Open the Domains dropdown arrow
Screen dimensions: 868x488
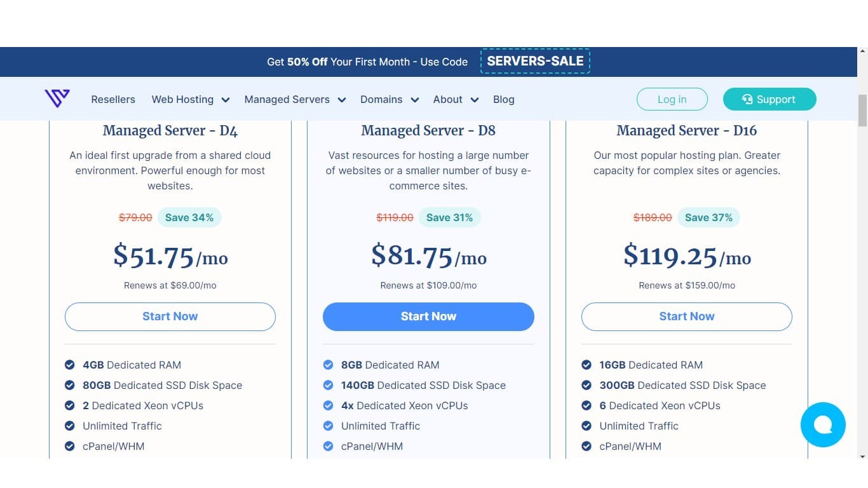pyautogui.click(x=415, y=100)
